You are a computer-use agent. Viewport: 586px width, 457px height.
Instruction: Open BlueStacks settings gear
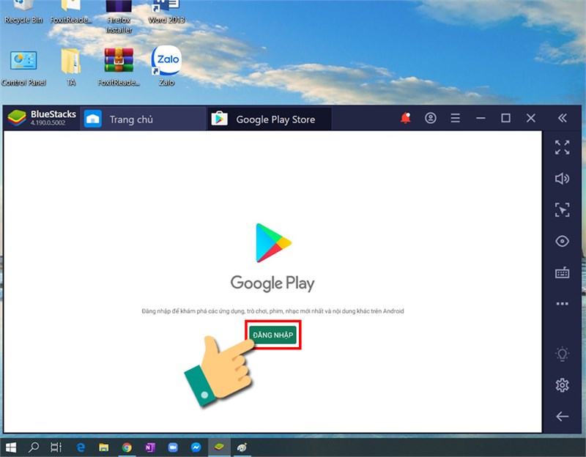point(562,385)
